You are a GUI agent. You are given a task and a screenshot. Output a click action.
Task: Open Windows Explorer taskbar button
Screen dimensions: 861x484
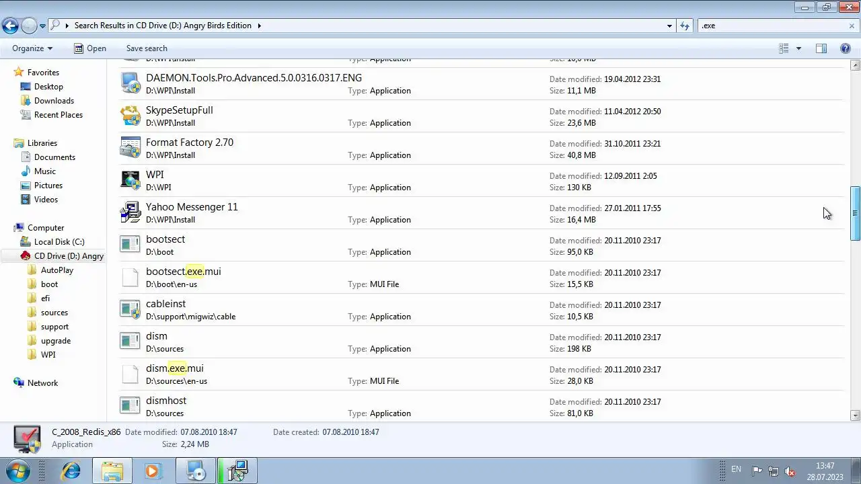[x=112, y=471]
